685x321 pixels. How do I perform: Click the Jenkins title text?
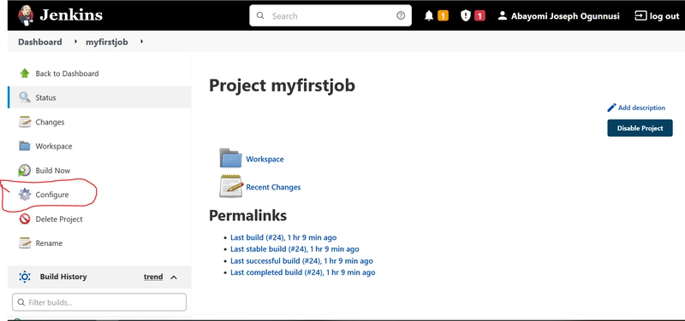(x=71, y=15)
